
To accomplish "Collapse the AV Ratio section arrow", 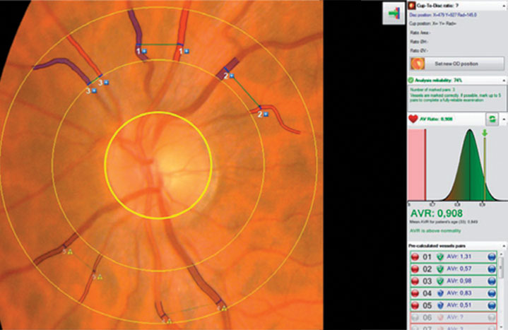I will (x=504, y=120).
